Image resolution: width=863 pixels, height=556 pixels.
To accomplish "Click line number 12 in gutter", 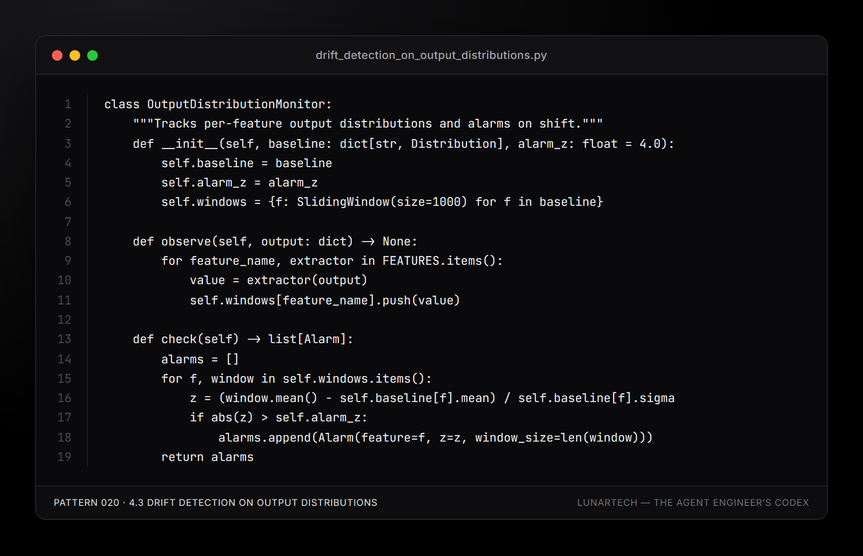I will coord(64,320).
